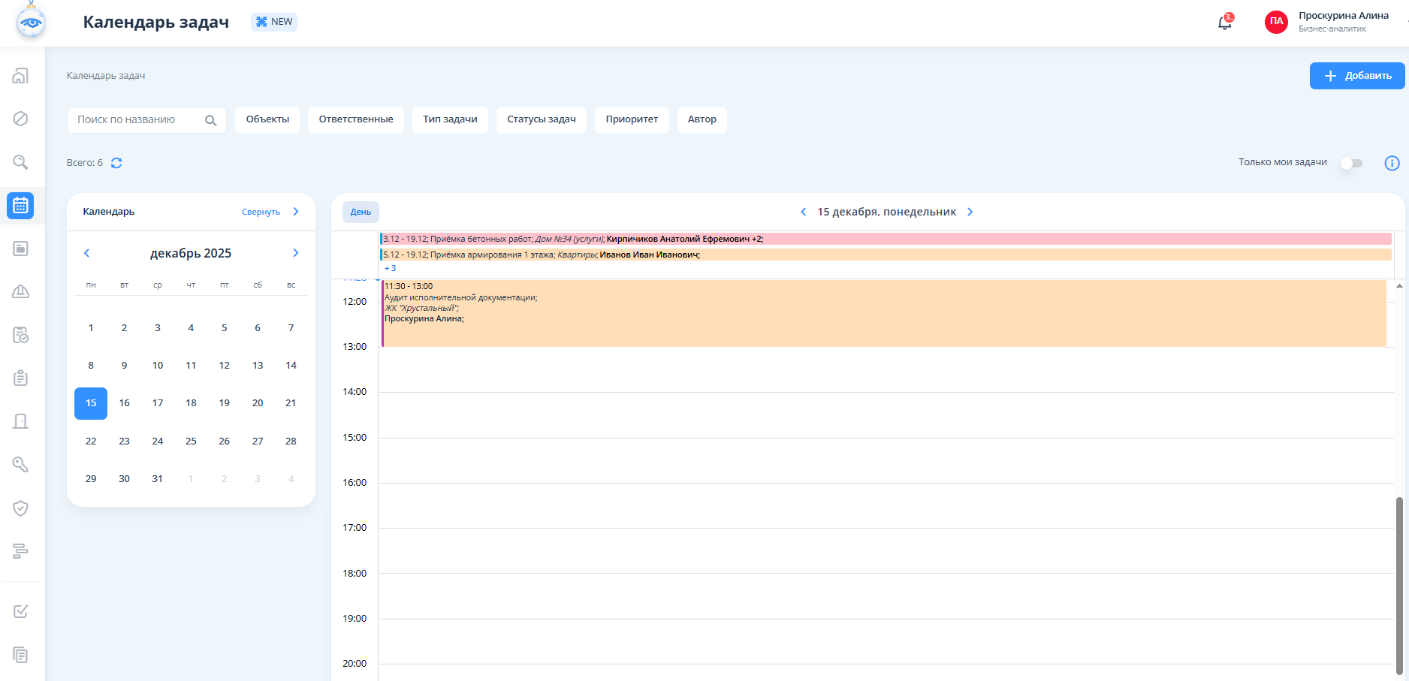
Task: Open the hard hat icon in sidebar
Action: (x=21, y=291)
